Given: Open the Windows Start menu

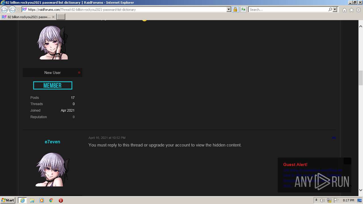Looking at the screenshot, I should (8, 200).
